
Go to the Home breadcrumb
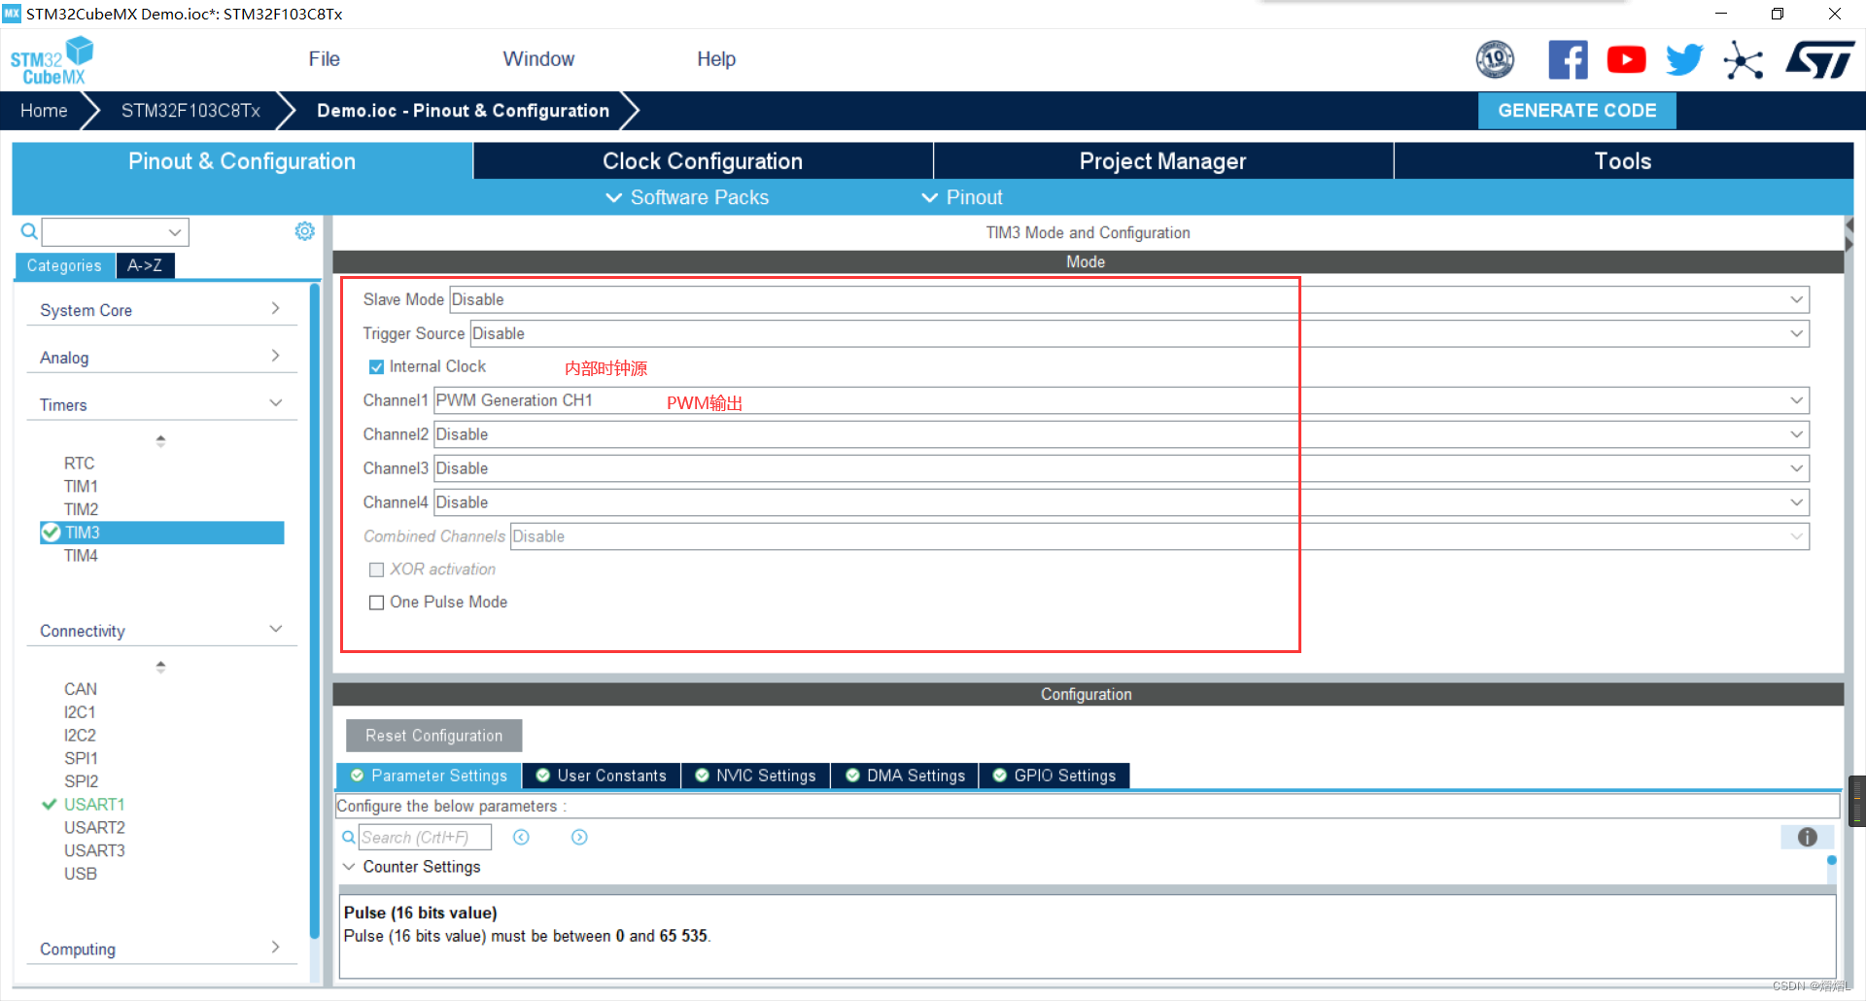tap(44, 111)
